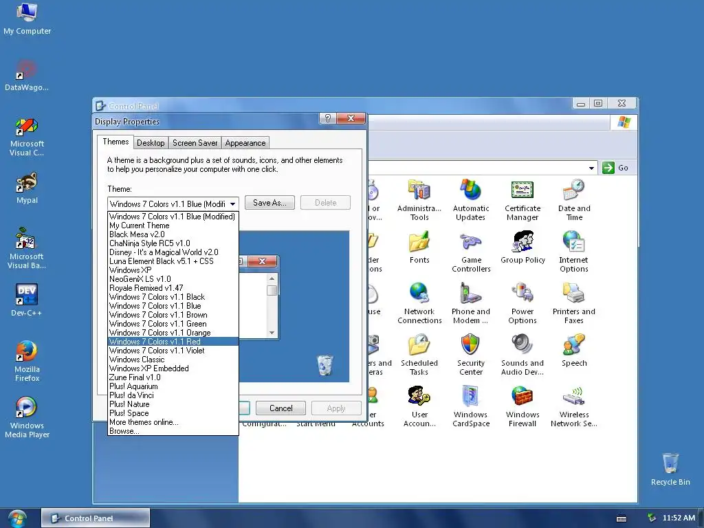Select My Computer desktop icon
Screen dimensions: 704x528
[27, 19]
